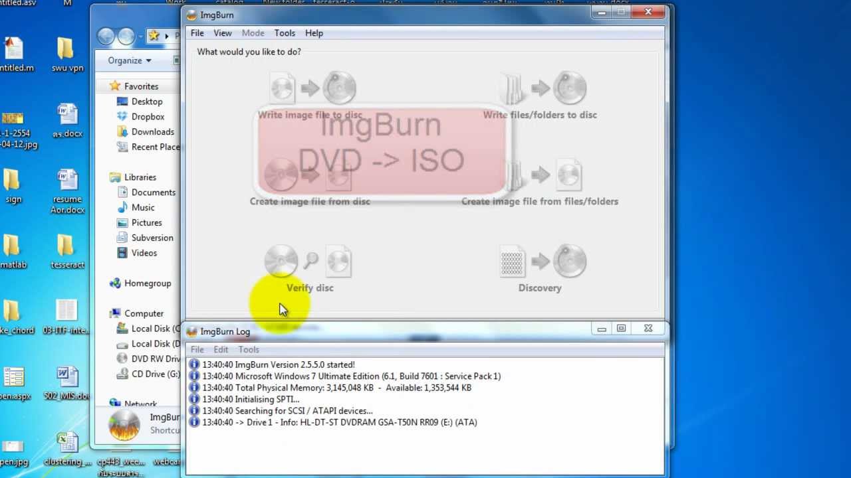851x478 pixels.
Task: Open ImgBurn Tools menu
Action: 285,33
